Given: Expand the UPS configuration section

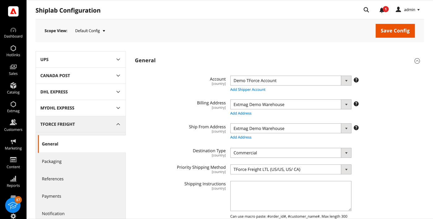Looking at the screenshot, I should (x=81, y=59).
